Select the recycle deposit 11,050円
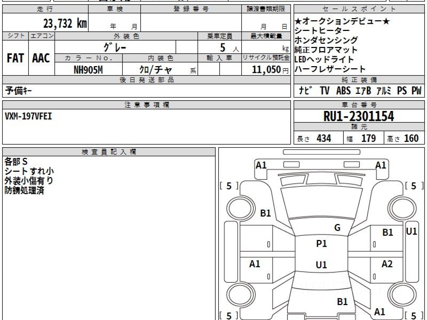The height and width of the screenshot is (320, 427). coord(271,70)
